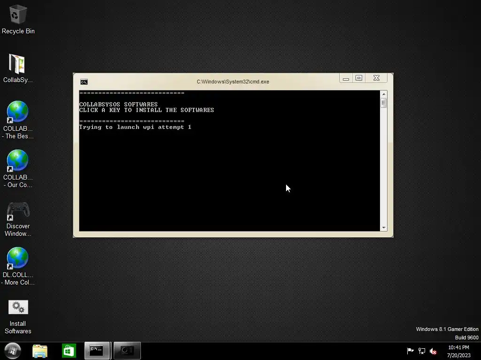Maximize the cmd.exe window
Screen dimensions: 481x360
point(358,78)
